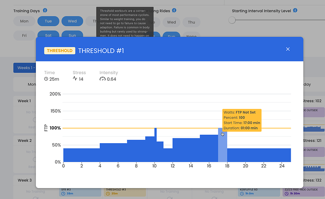Click the 100% FTP axis label
This screenshot has height=199, width=325.
tap(55, 128)
